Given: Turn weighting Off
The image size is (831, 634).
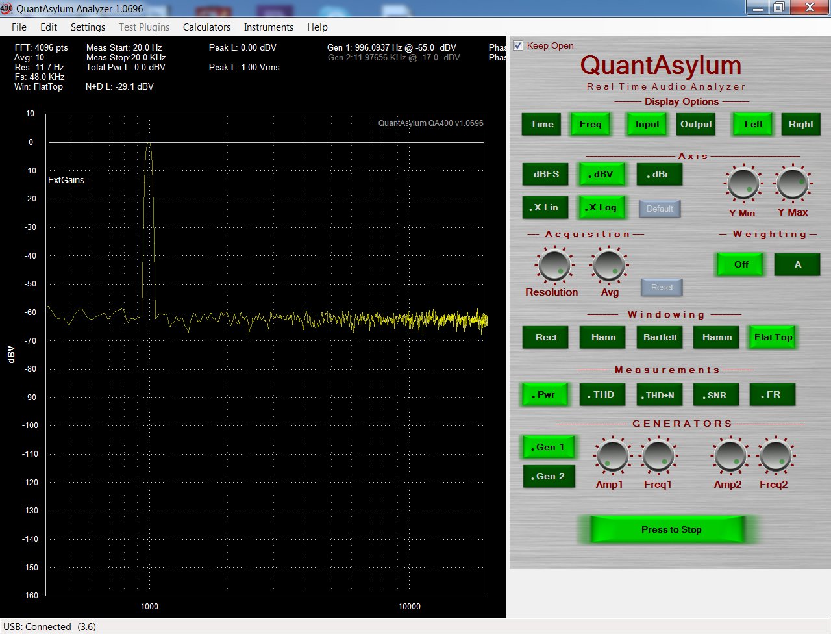Looking at the screenshot, I should click(741, 265).
